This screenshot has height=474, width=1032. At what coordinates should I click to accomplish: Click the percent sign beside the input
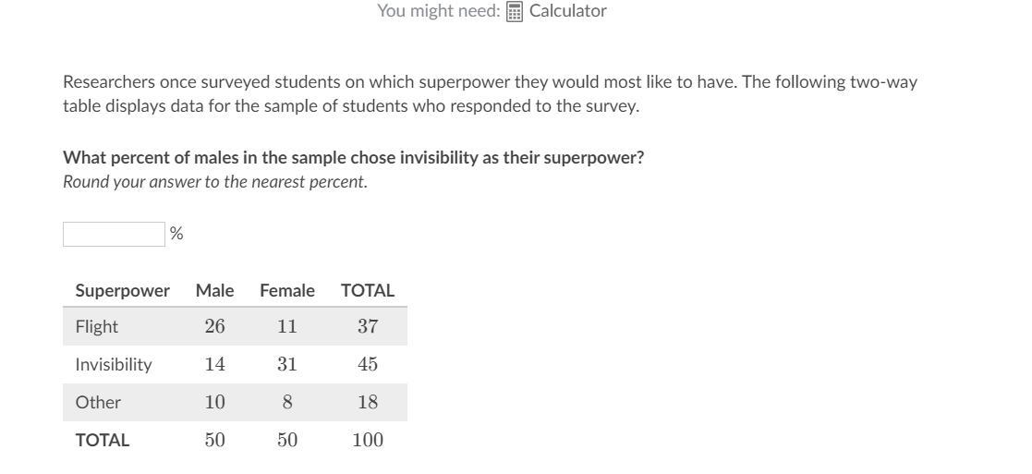pos(176,234)
